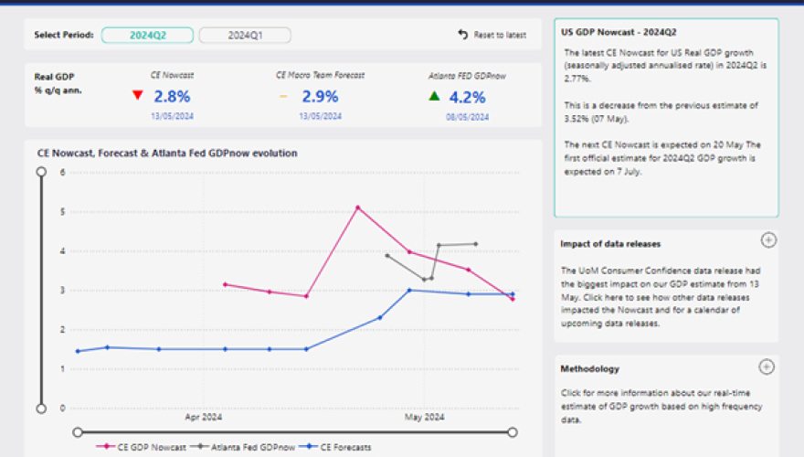Expand the Methodology section plus icon
Screen dimensions: 804x457
tap(767, 367)
